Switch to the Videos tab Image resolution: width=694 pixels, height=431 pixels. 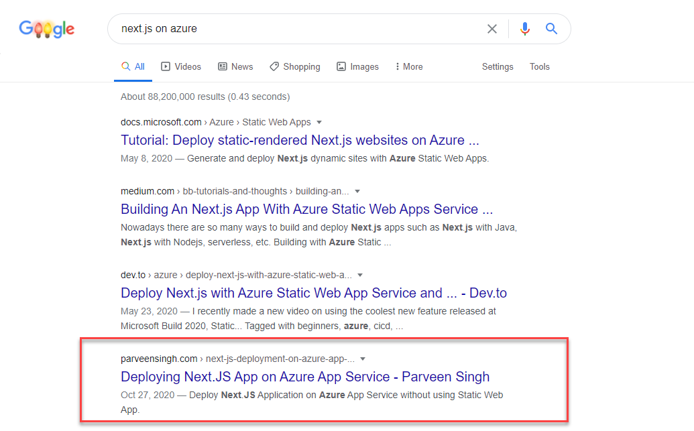pos(186,66)
